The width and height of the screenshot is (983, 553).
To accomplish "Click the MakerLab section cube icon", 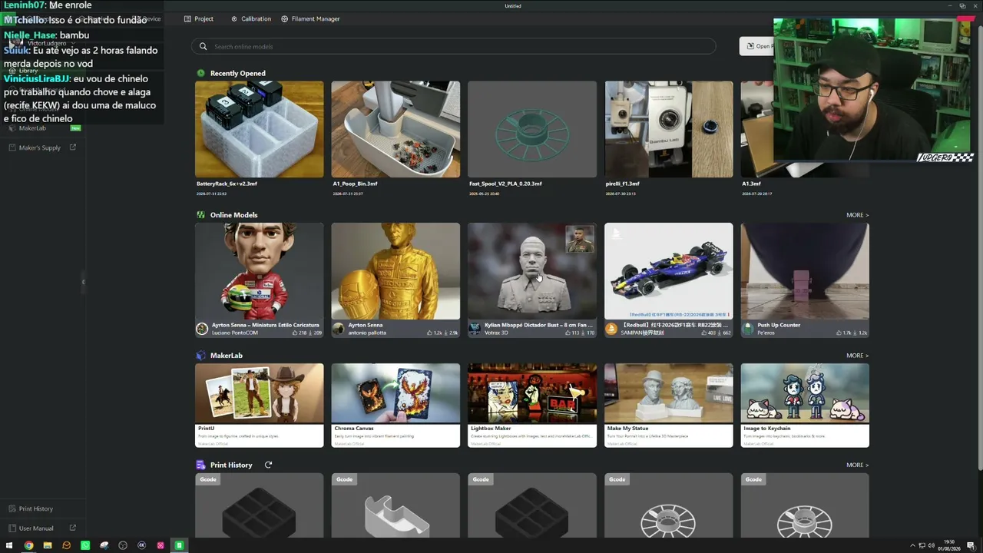I will pyautogui.click(x=201, y=356).
